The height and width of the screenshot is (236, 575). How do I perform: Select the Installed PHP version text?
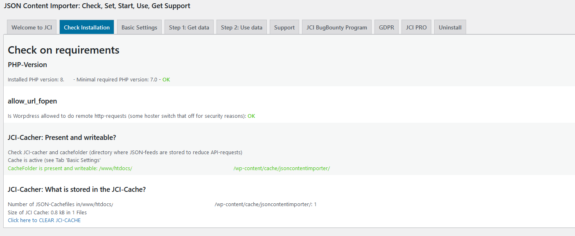pyautogui.click(x=36, y=80)
